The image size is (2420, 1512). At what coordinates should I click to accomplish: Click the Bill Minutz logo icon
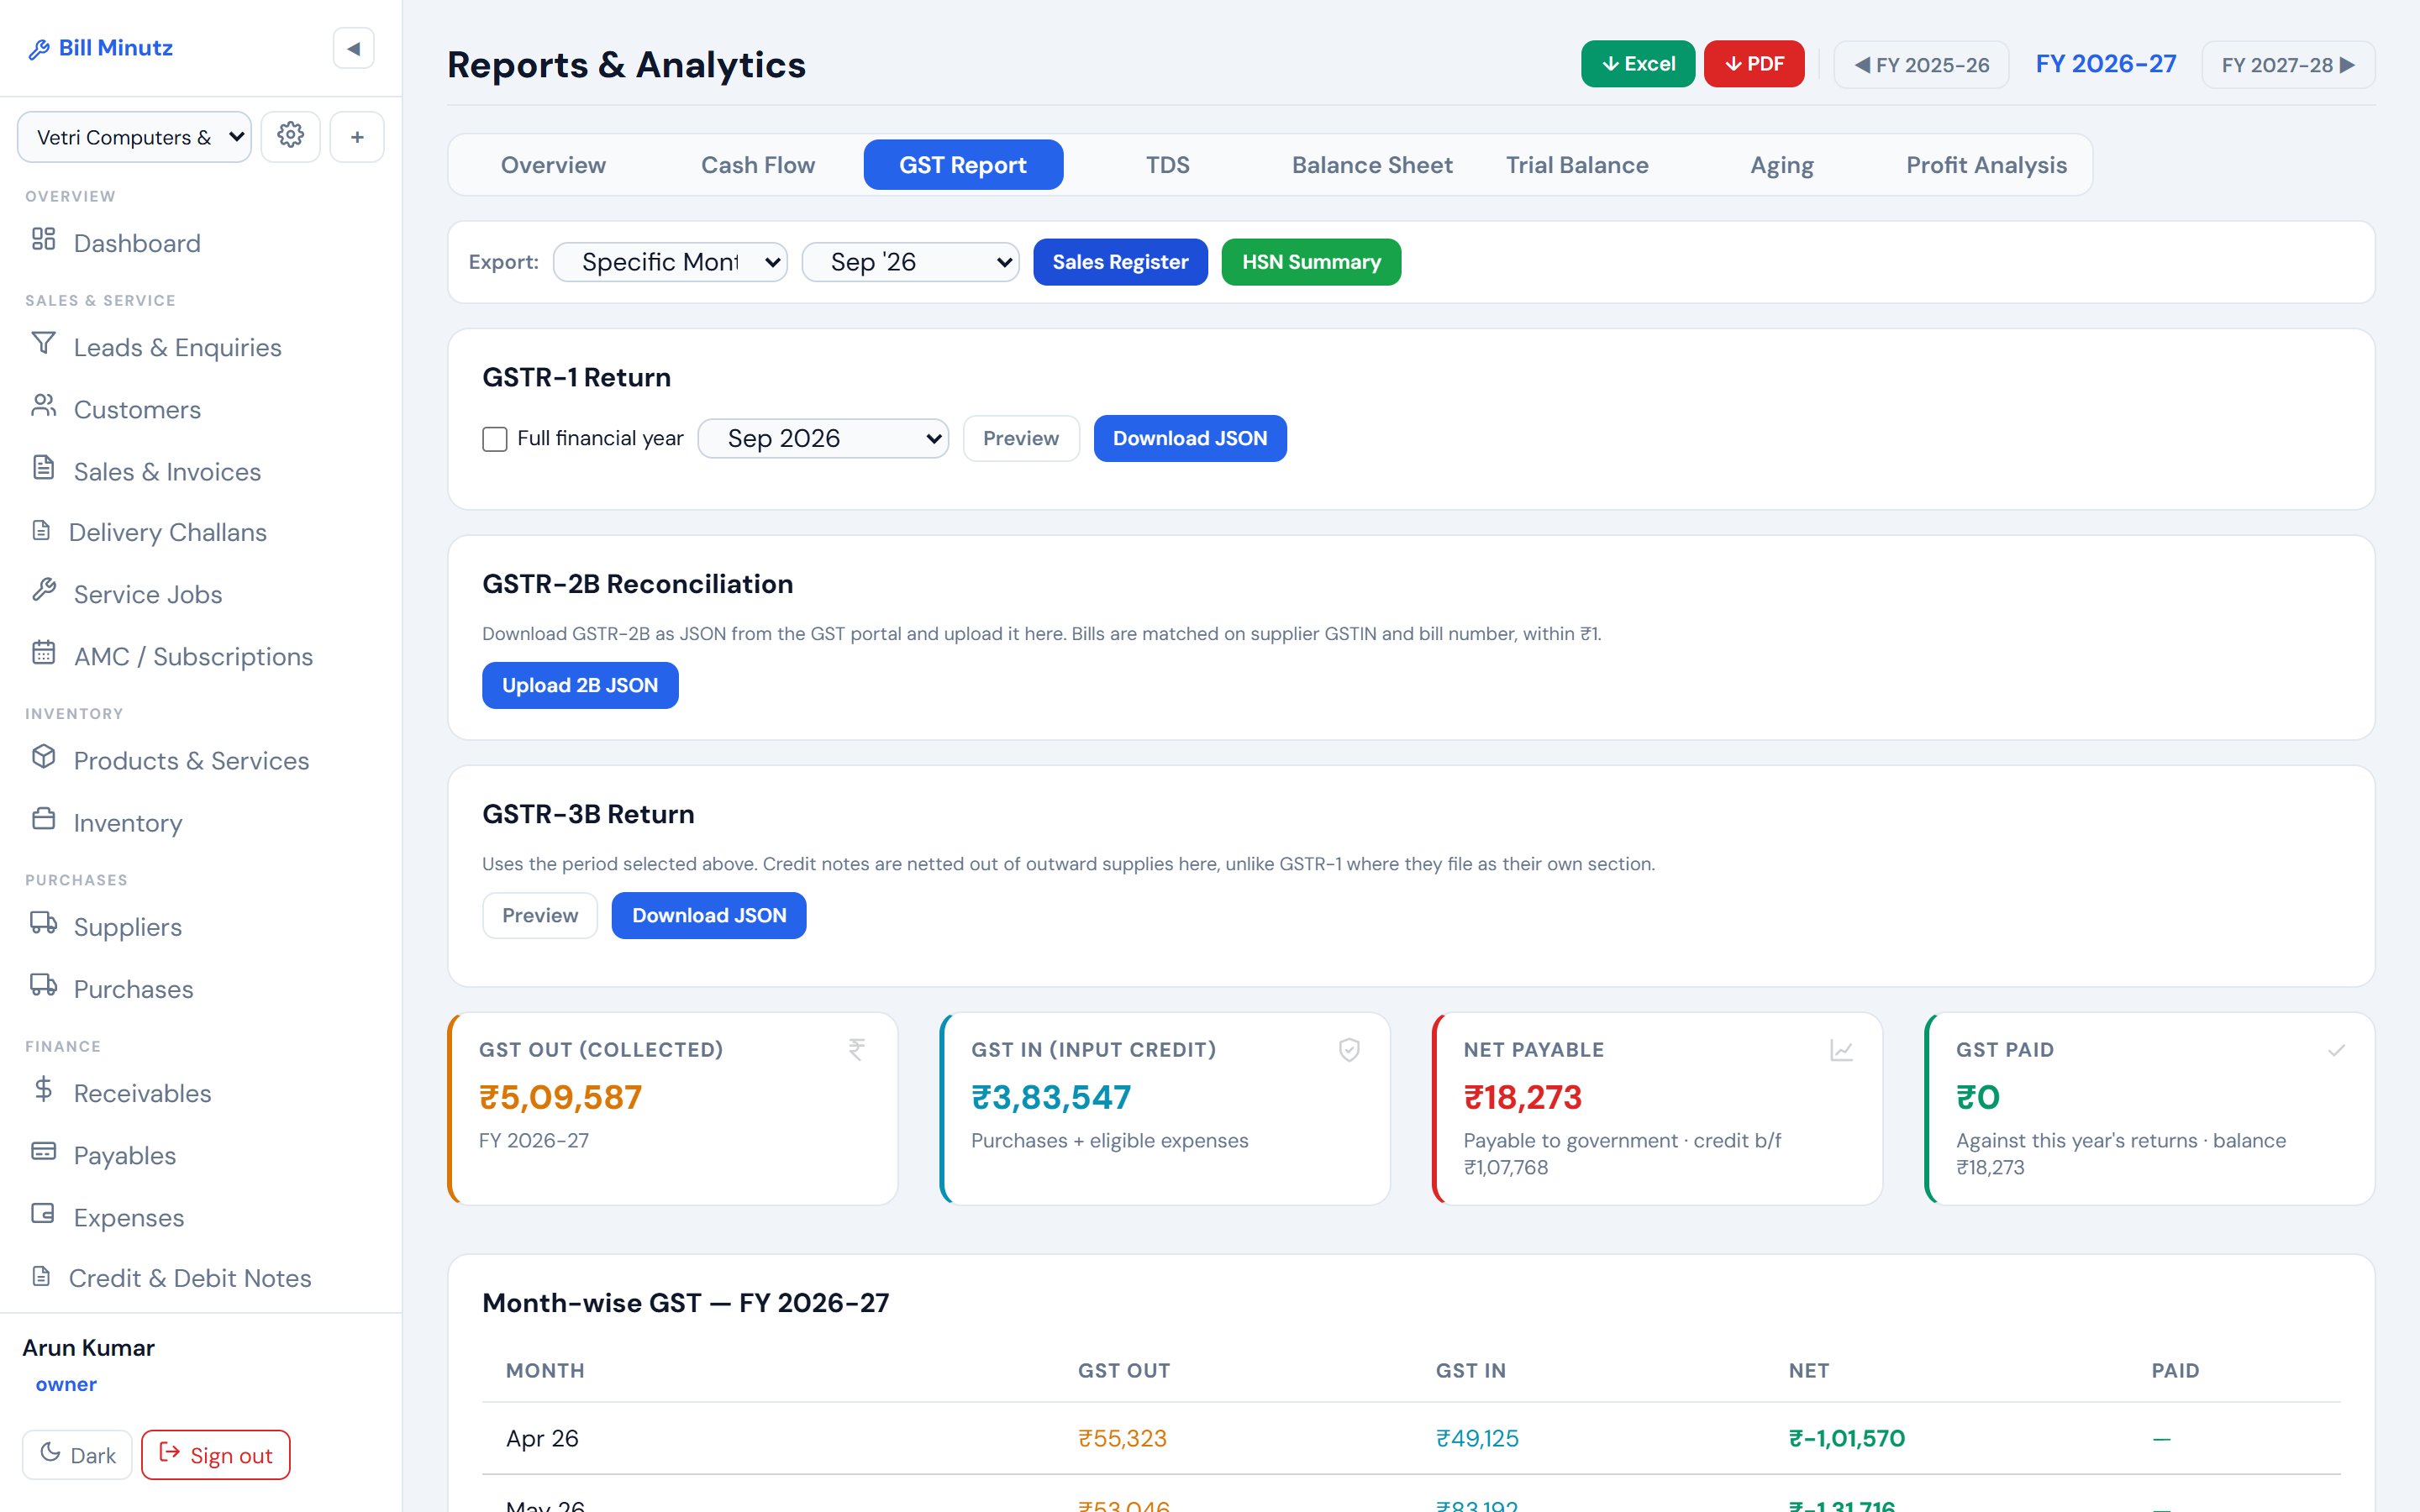tap(39, 49)
